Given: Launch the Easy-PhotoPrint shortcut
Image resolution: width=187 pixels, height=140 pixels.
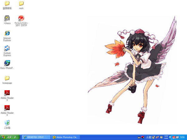Looking at the screenshot, I should pos(7,63).
